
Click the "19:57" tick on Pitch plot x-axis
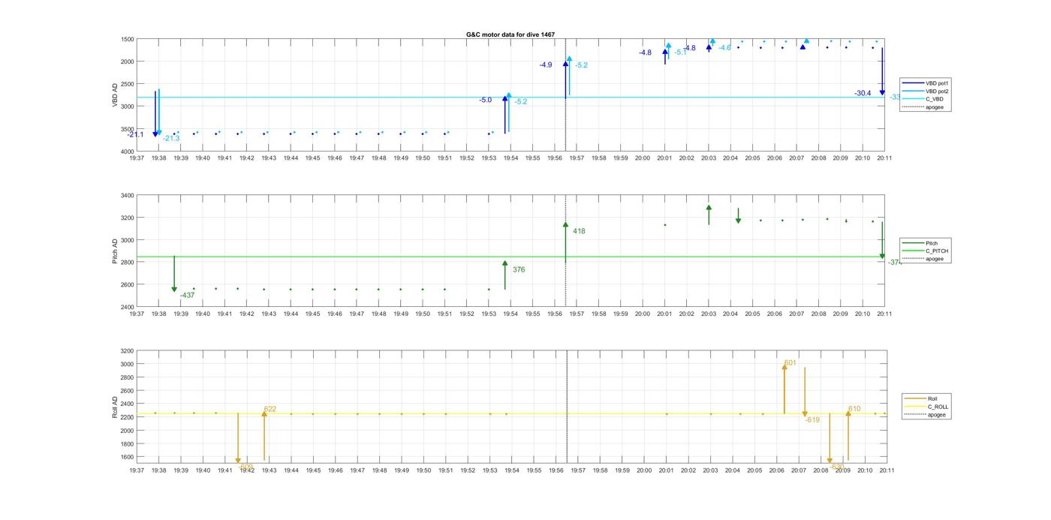577,314
